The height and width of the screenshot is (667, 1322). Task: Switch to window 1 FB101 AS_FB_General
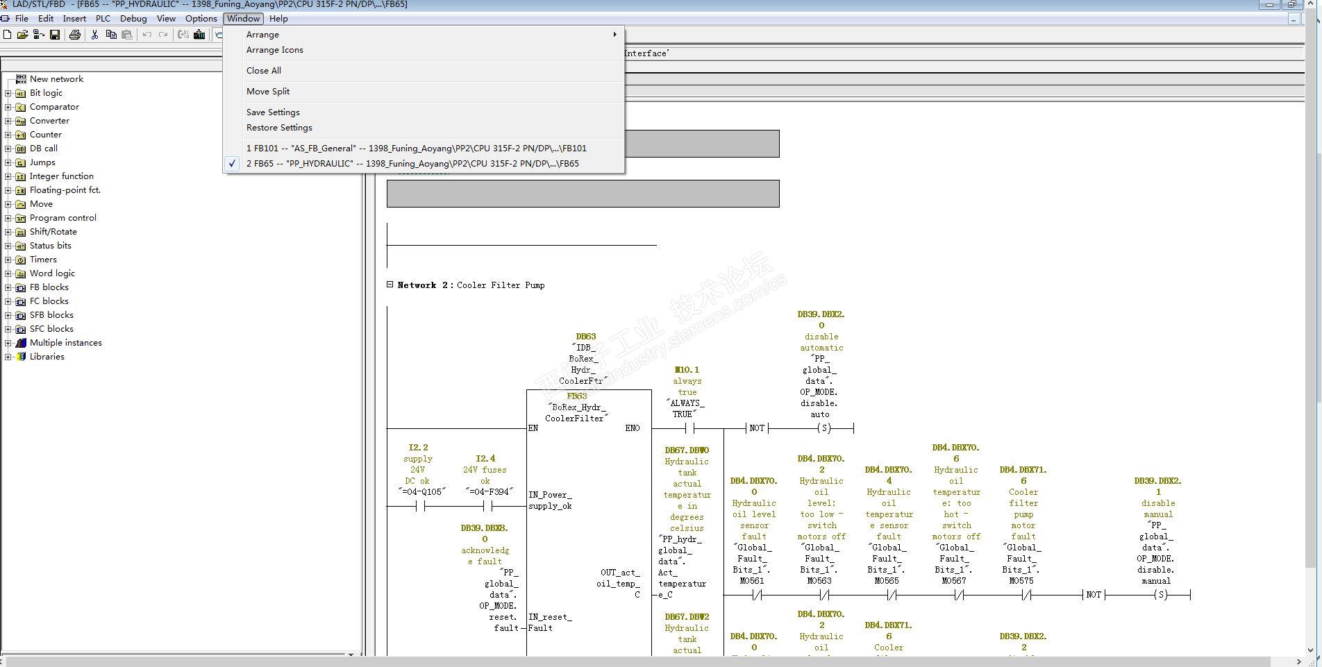pyautogui.click(x=424, y=149)
